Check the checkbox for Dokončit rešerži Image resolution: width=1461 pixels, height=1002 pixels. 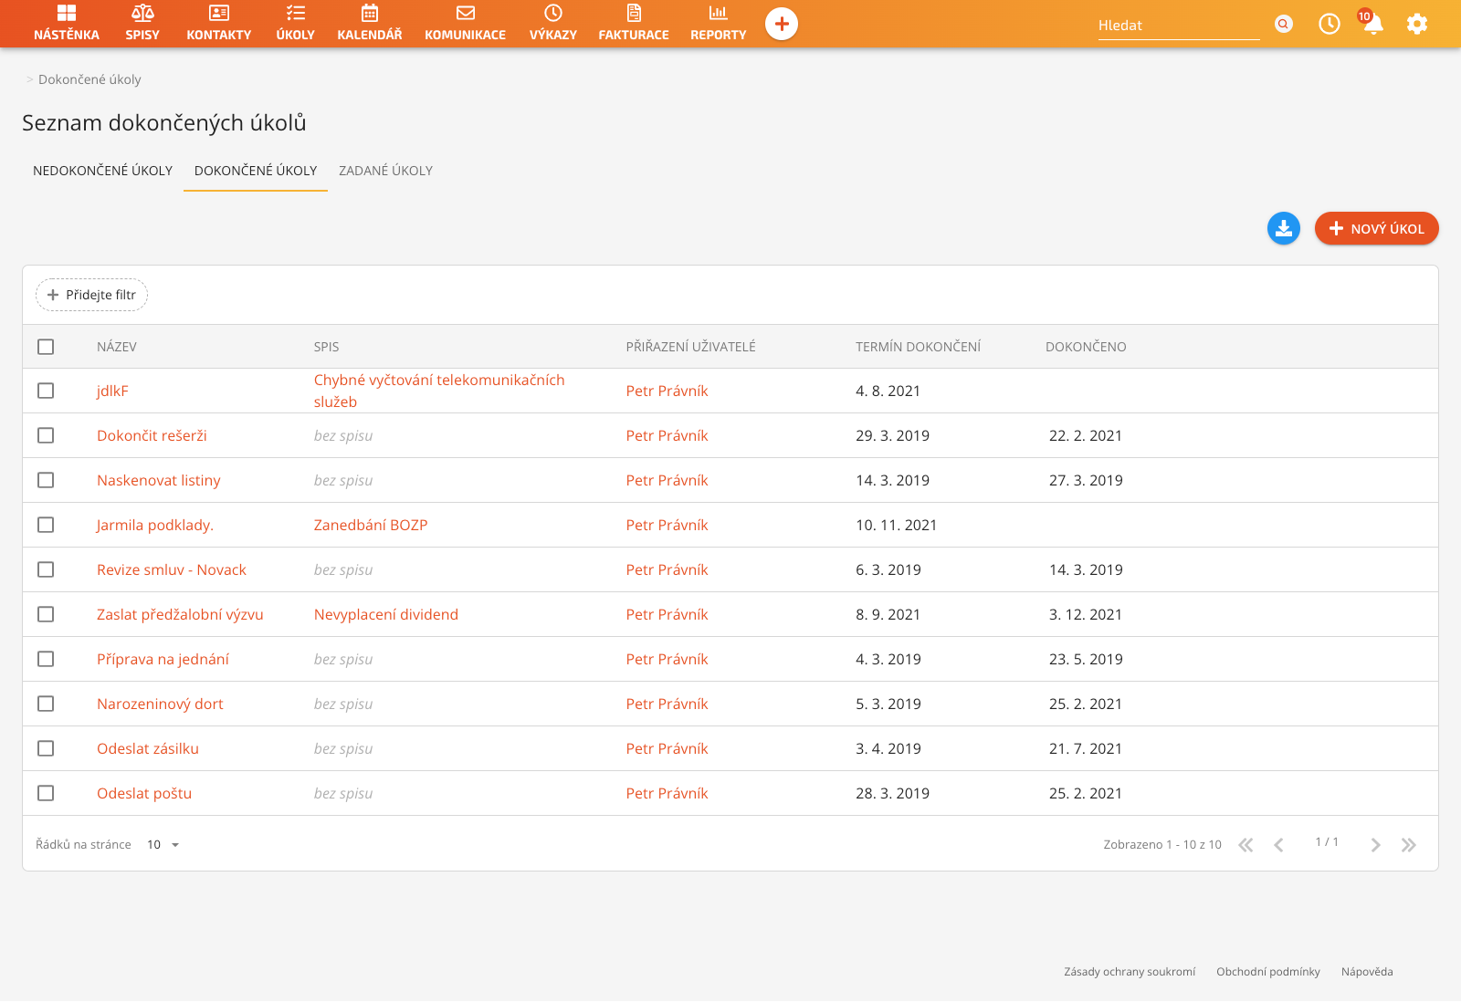(46, 435)
